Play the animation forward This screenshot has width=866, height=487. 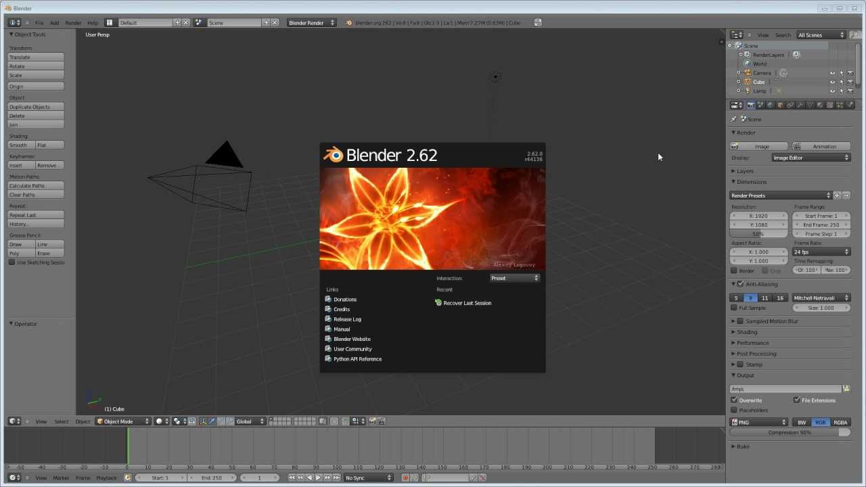[319, 478]
